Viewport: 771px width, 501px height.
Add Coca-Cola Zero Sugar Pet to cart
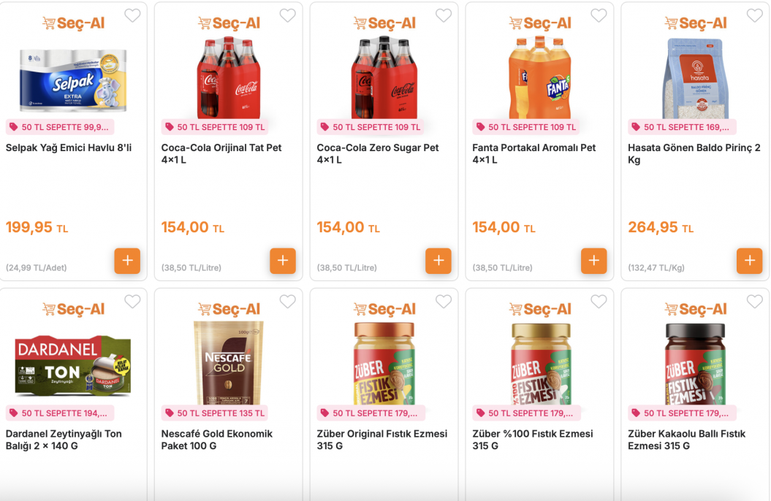(x=438, y=260)
